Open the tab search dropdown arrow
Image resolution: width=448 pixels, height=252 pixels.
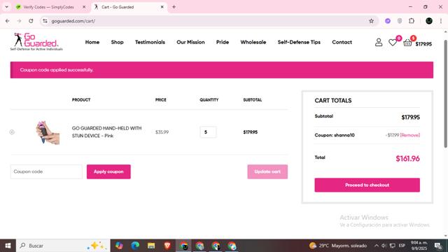pos(6,7)
